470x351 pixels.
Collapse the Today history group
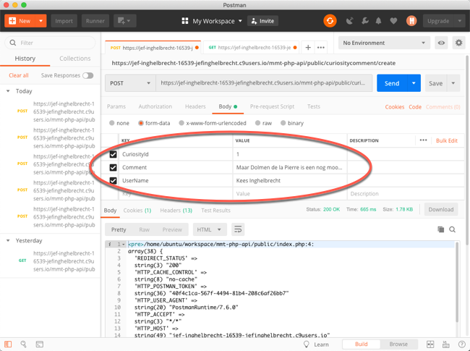point(8,91)
